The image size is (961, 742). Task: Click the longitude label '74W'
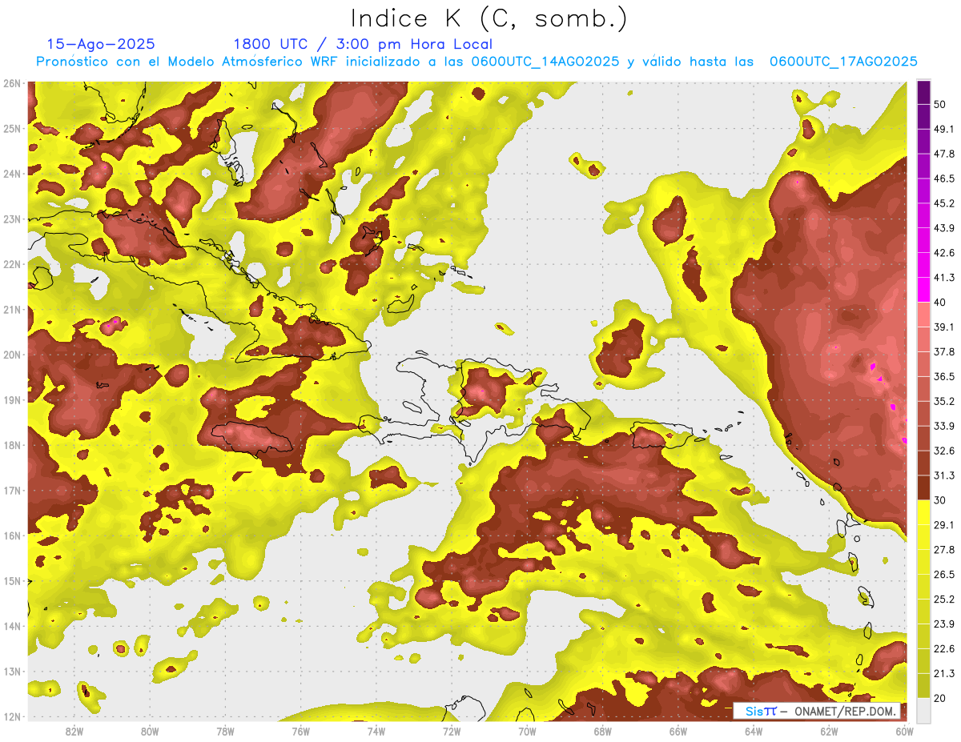(376, 731)
